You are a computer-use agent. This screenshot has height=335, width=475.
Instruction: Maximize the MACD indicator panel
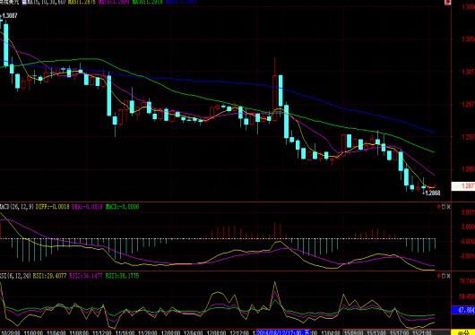(444, 207)
